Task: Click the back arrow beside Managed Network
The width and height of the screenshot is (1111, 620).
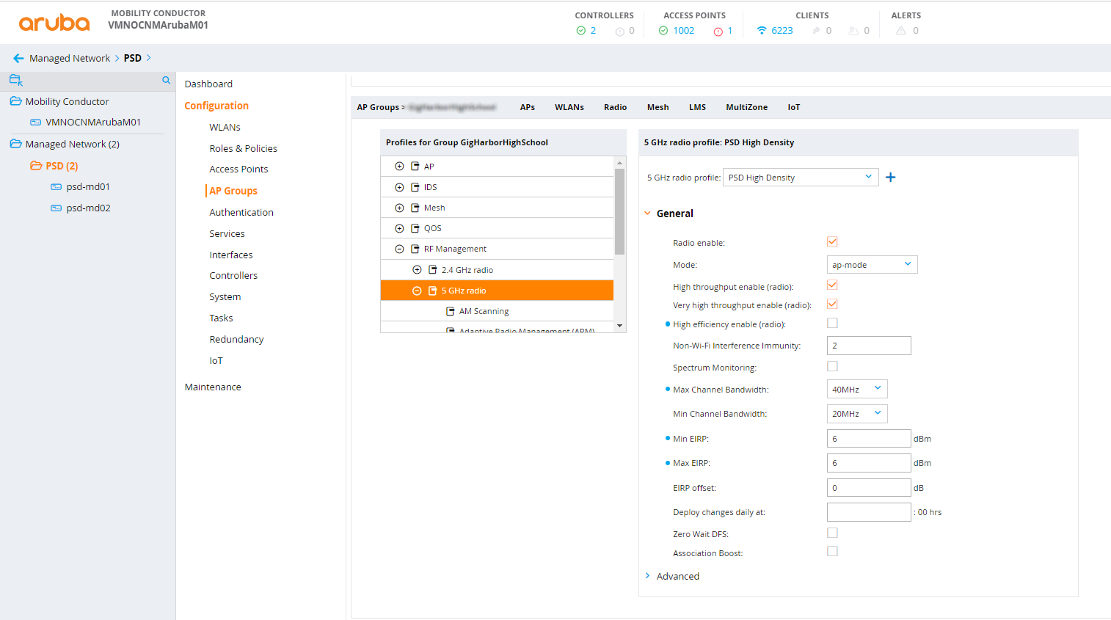Action: [18, 58]
